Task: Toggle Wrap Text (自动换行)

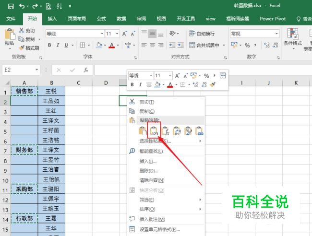Action: 202,34
